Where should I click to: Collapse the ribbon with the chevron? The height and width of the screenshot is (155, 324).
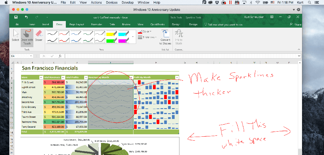(x=298, y=49)
